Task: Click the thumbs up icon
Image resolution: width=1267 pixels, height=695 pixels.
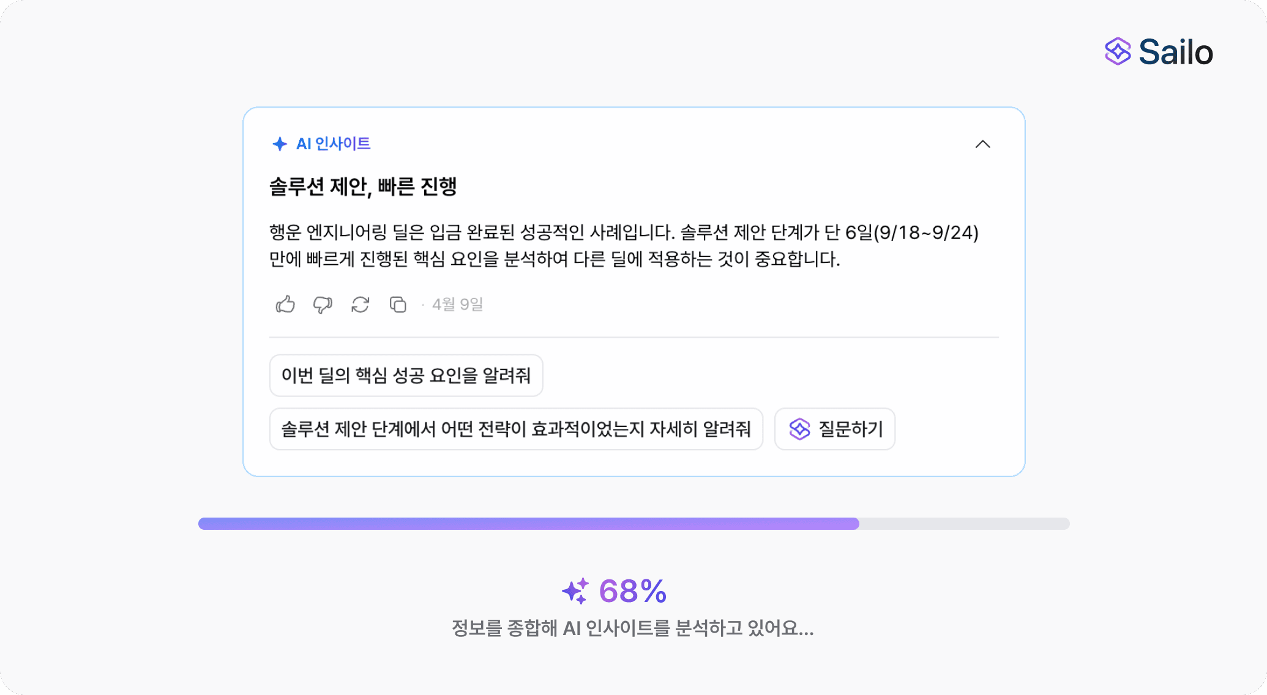Action: 285,304
